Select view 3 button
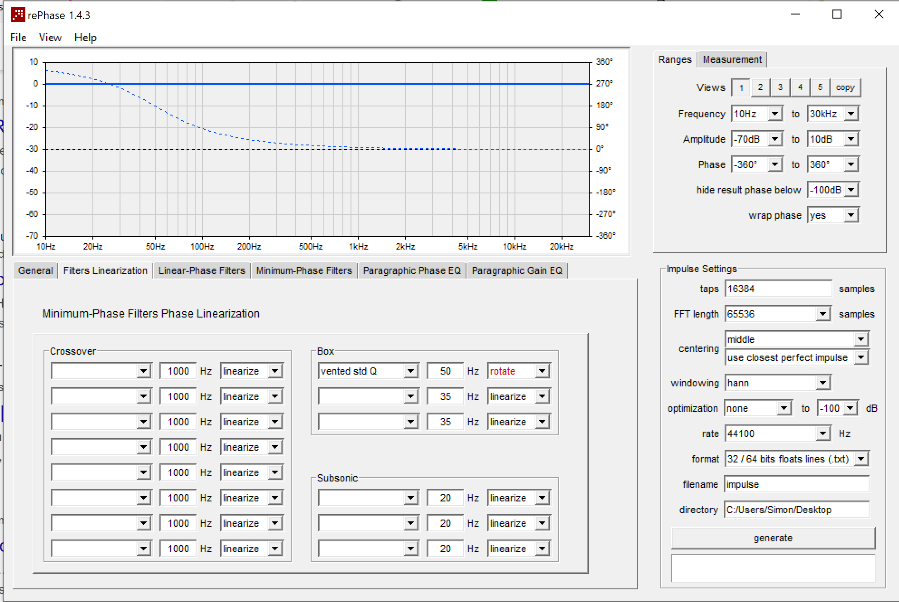The image size is (899, 602). point(780,87)
